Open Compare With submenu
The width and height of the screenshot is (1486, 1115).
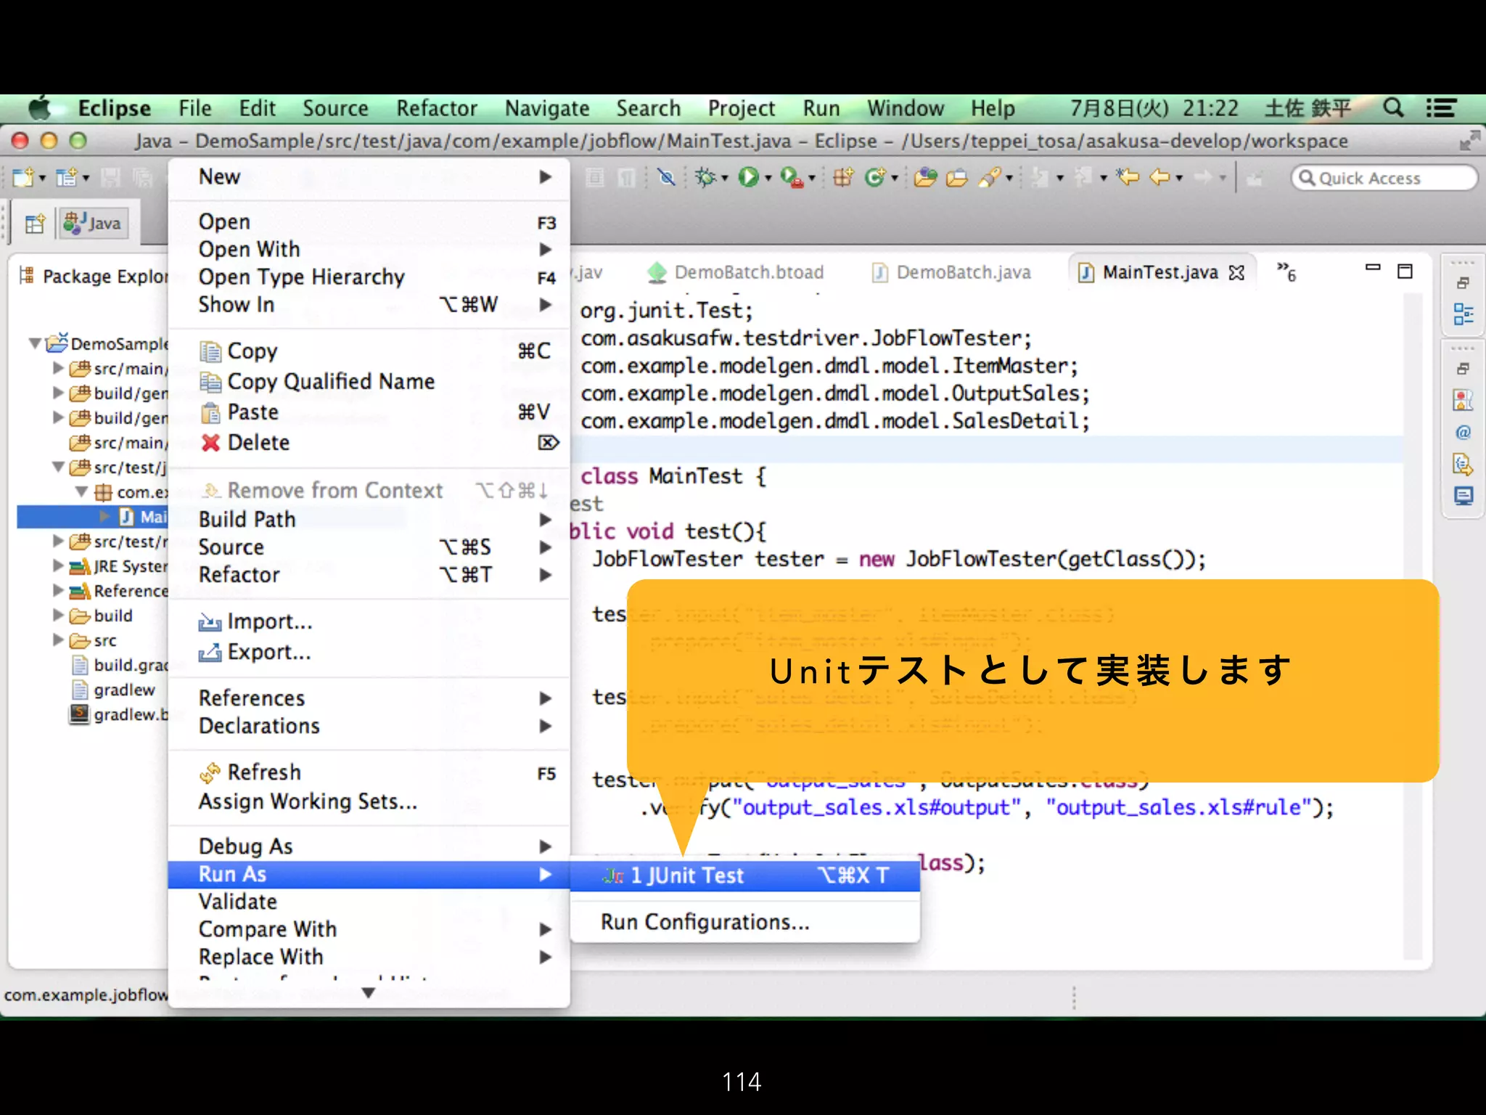(369, 929)
